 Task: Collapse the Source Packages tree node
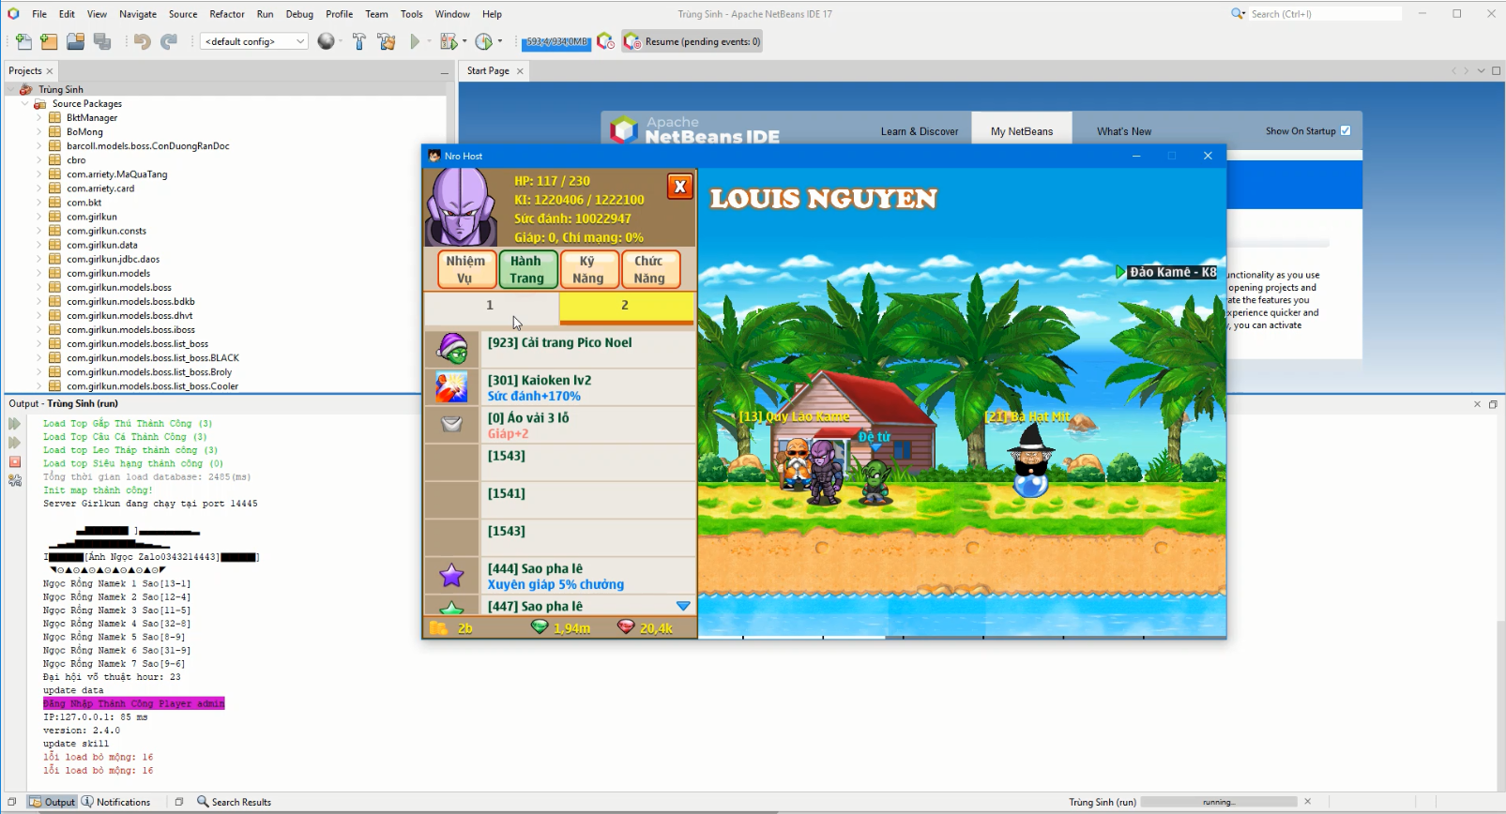[24, 103]
